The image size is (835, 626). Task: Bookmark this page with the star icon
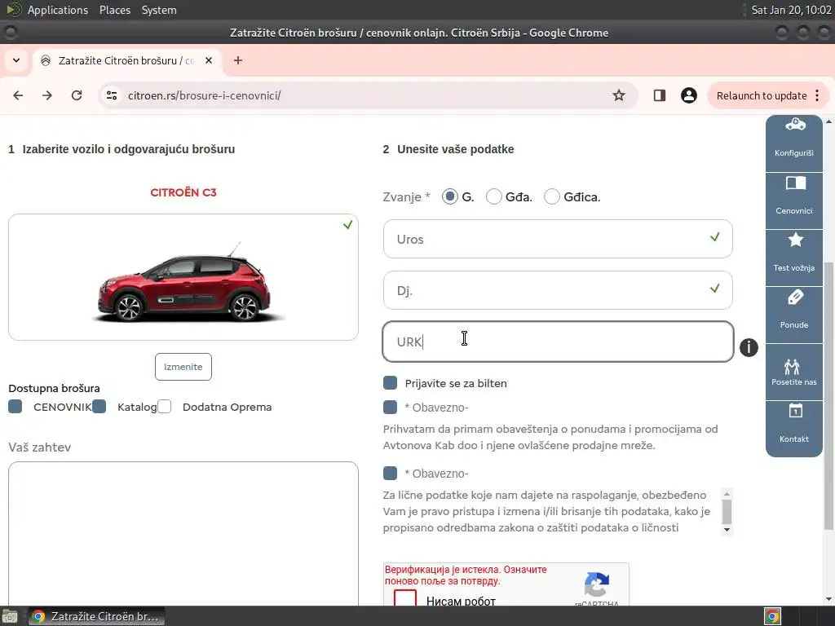coord(618,95)
